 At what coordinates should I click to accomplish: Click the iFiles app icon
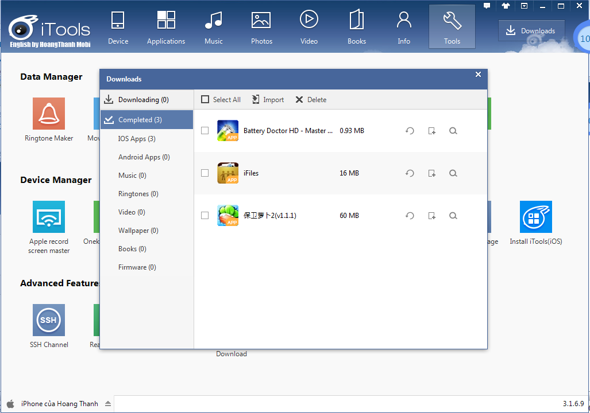point(227,173)
